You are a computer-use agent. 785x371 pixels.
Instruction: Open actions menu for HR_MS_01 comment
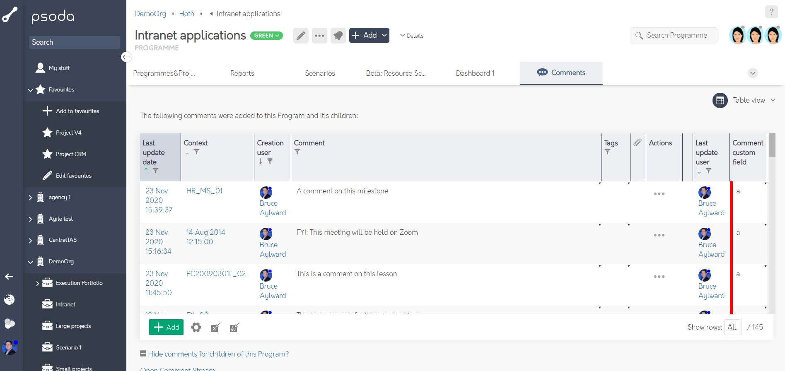click(659, 194)
